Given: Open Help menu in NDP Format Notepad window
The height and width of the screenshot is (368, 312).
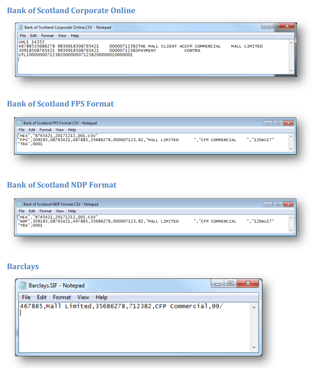Looking at the screenshot, I should [72, 211].
